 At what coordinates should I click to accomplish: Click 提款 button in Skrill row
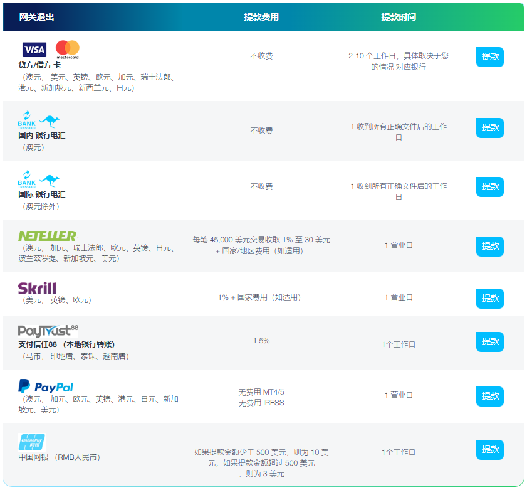[x=489, y=299]
